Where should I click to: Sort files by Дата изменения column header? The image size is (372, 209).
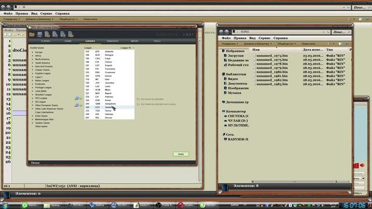pyautogui.click(x=313, y=50)
